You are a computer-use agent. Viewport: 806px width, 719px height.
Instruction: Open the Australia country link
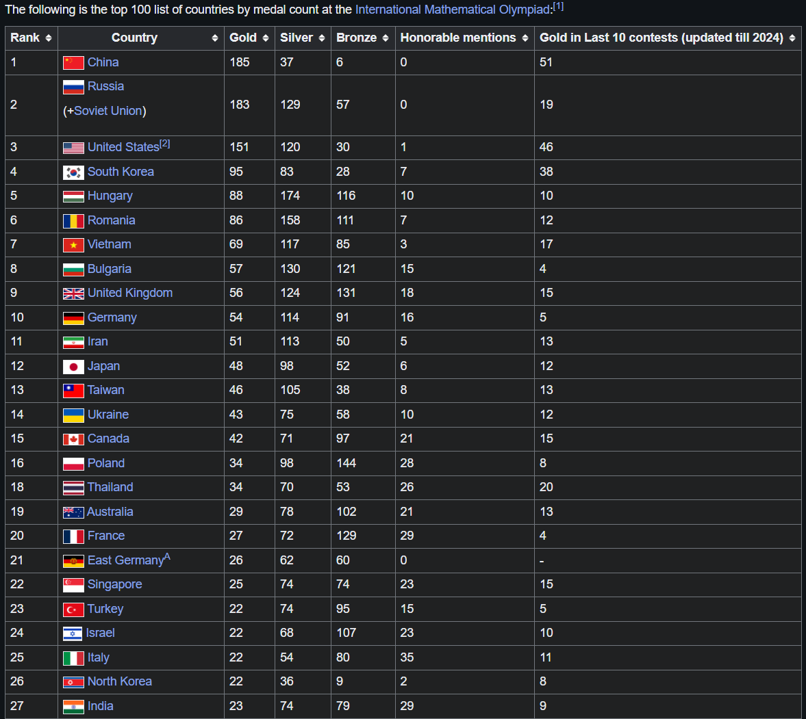110,512
